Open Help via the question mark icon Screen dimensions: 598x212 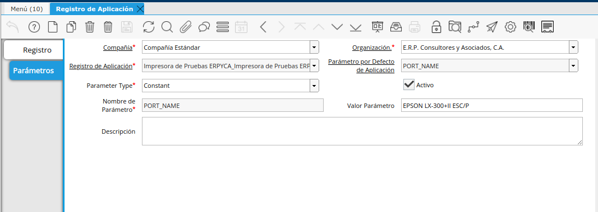coord(34,27)
